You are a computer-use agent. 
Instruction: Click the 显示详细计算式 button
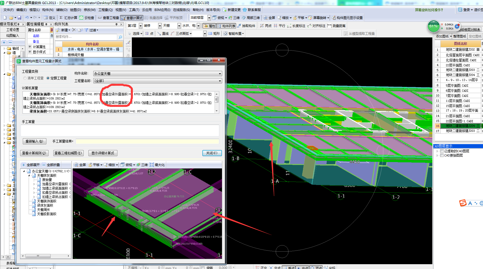point(103,153)
